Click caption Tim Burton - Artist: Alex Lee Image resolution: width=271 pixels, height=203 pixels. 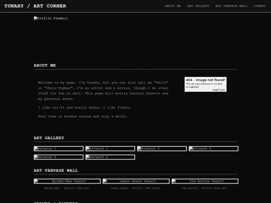[x=204, y=188]
